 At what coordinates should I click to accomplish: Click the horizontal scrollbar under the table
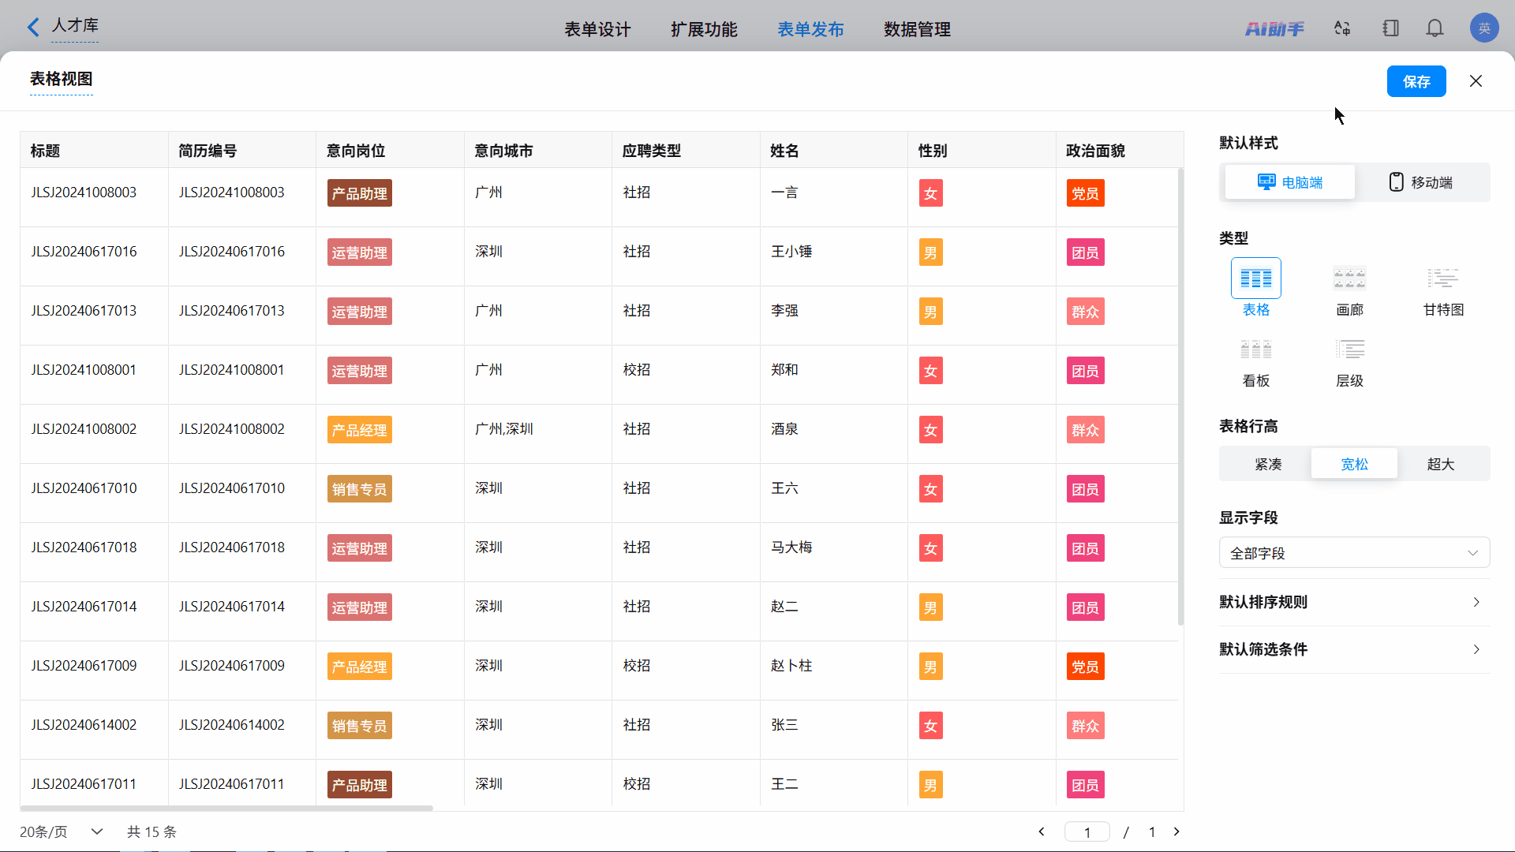[226, 808]
